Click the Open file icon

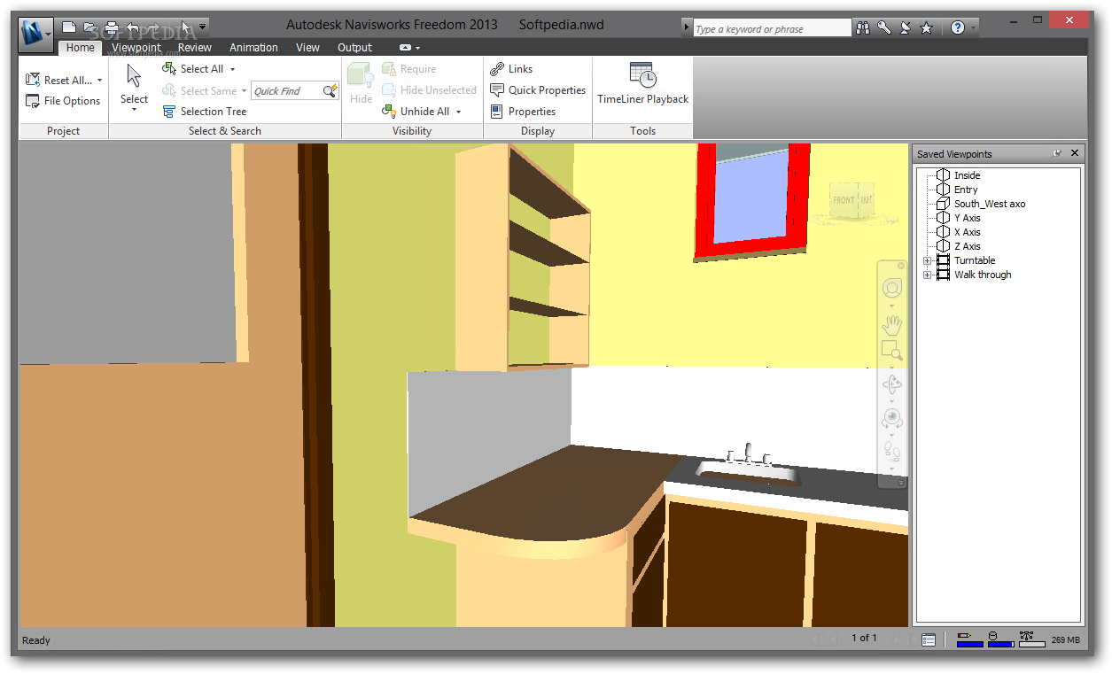[89, 27]
